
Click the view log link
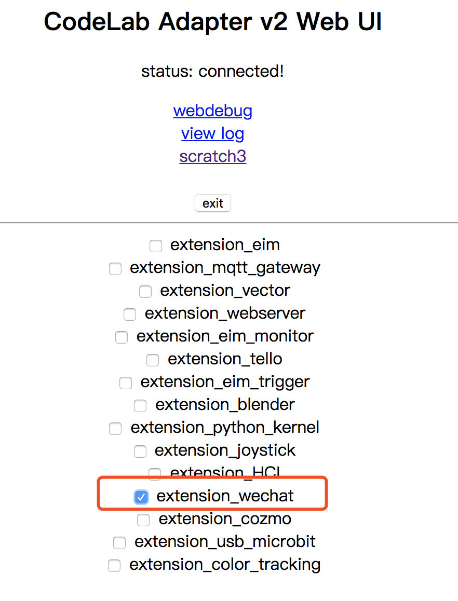213,134
